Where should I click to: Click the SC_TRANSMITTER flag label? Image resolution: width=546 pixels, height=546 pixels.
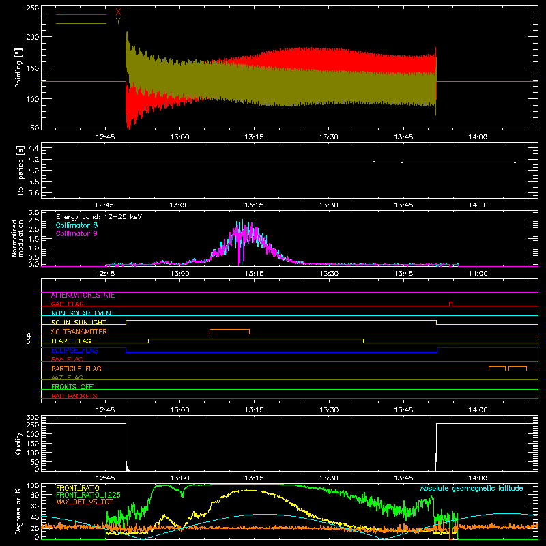point(79,332)
